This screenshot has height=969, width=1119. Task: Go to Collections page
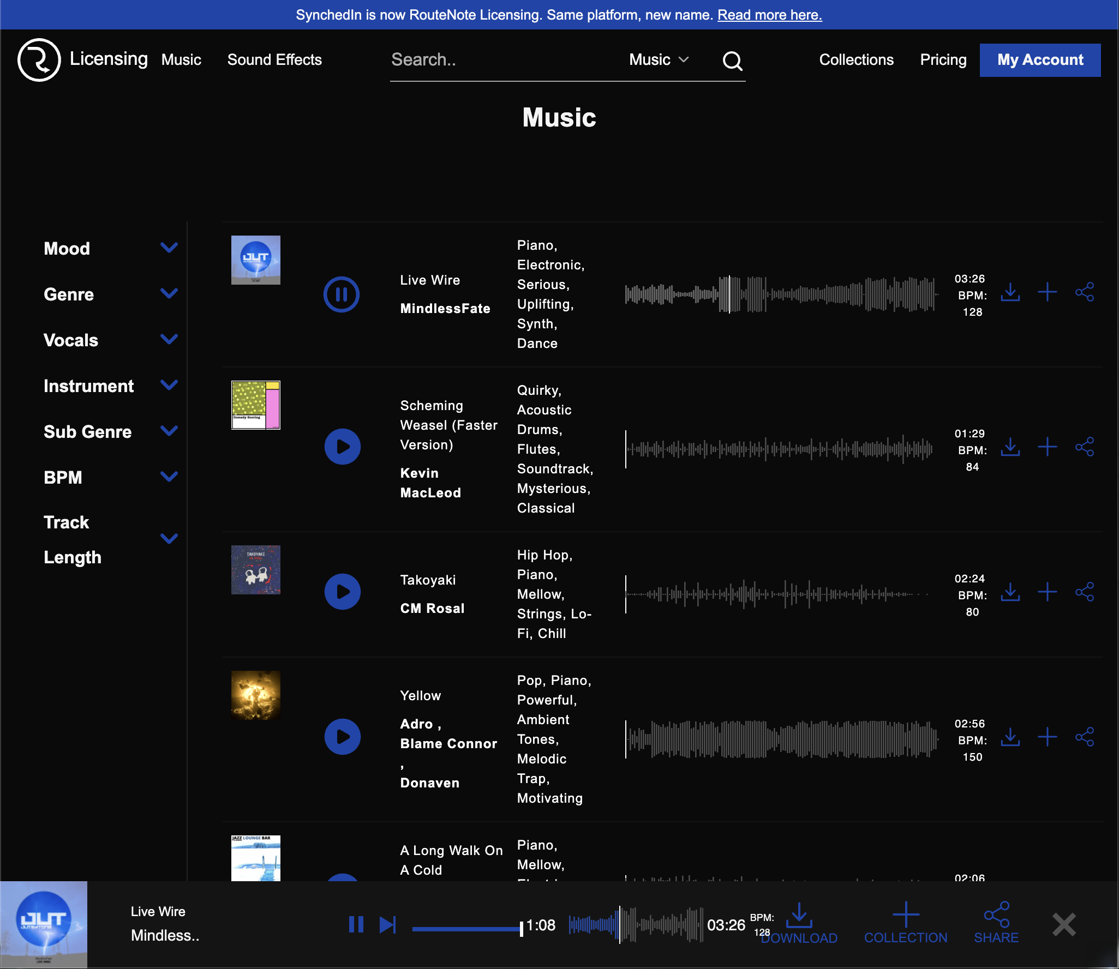856,59
